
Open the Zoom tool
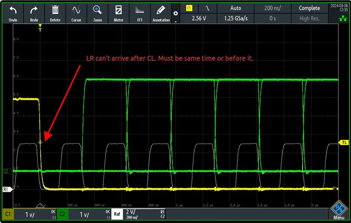(x=97, y=13)
